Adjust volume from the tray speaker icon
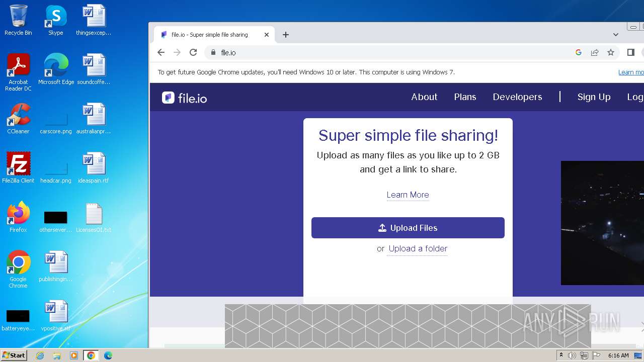 coord(572,355)
